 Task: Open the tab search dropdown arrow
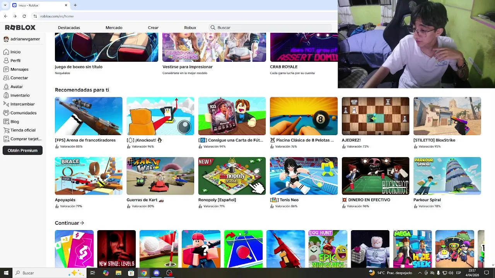5,5
